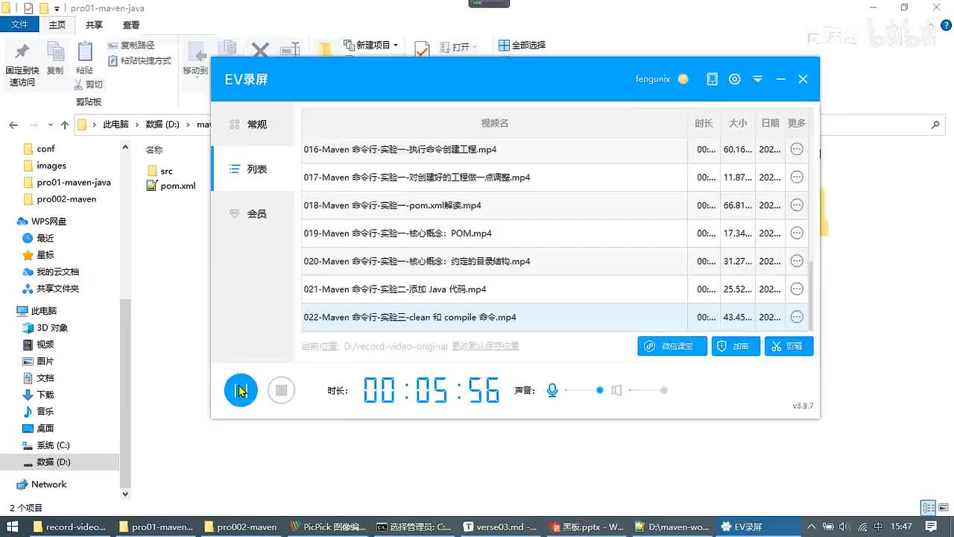This screenshot has height=537, width=954.
Task: Click the fengunix user account name
Action: (652, 79)
